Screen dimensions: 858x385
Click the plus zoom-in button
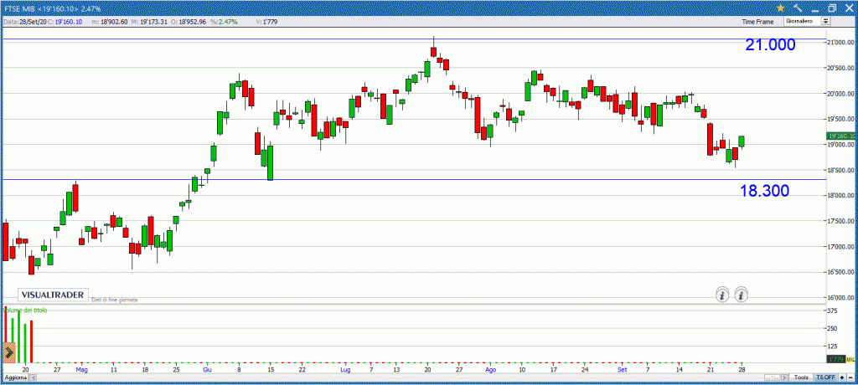click(842, 377)
